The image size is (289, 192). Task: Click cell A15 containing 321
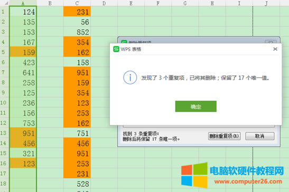pyautogui.click(x=23, y=153)
